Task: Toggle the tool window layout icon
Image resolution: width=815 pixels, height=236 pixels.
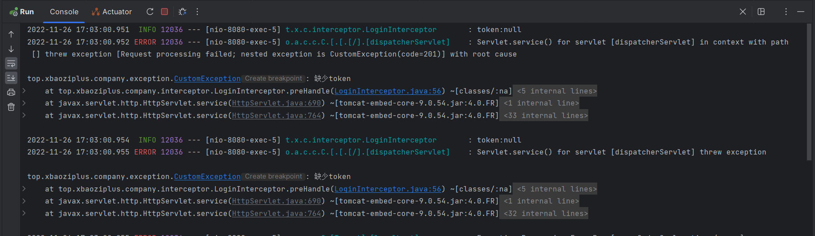Action: pos(761,12)
